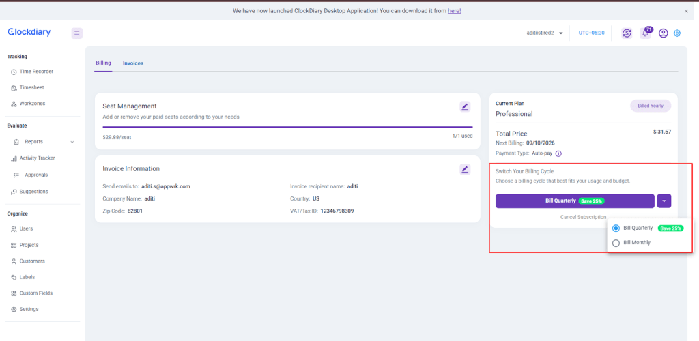Open the settings gear icon in header
Image resolution: width=699 pixels, height=341 pixels.
677,33
